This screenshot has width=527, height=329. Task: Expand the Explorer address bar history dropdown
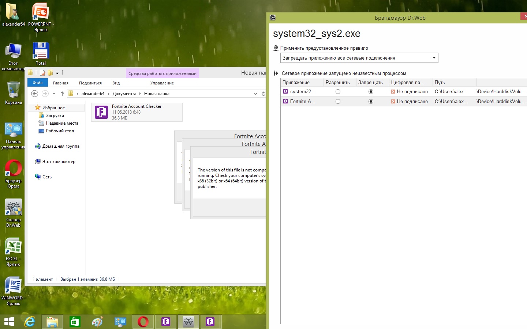click(x=255, y=94)
